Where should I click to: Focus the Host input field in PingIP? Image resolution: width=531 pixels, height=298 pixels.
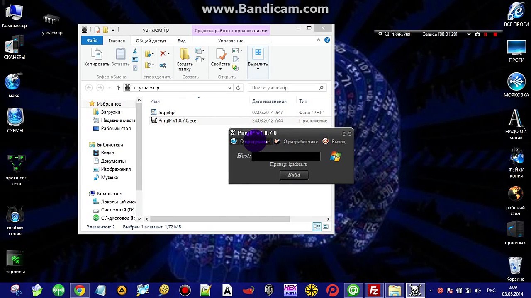[x=286, y=156]
